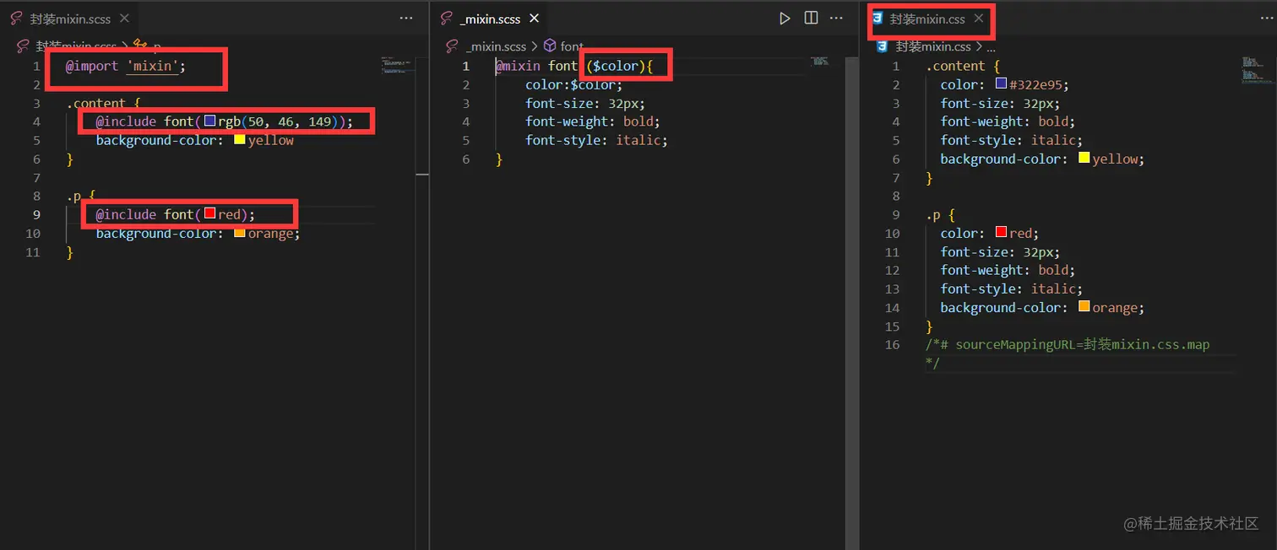Click the split editor icon

(811, 19)
